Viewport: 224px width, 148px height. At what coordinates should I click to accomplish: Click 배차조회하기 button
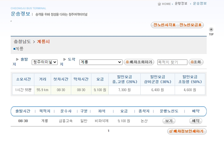pos(139,62)
